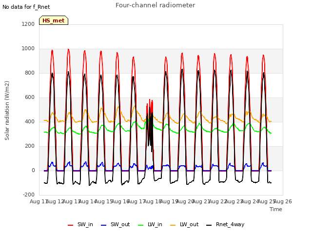Click the orange LW_out legend color marker
312x234 pixels.
point(173,225)
